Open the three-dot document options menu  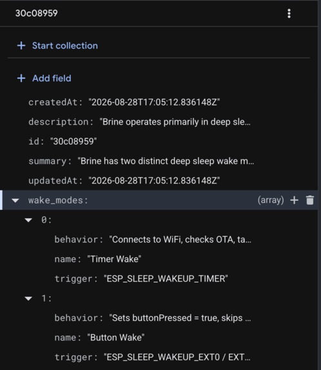[x=289, y=14]
